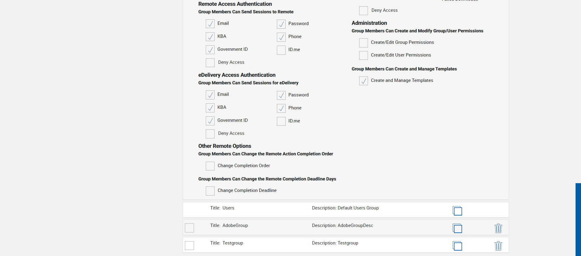
Task: Click the 'Remote Access Authentication' heading
Action: (x=235, y=4)
